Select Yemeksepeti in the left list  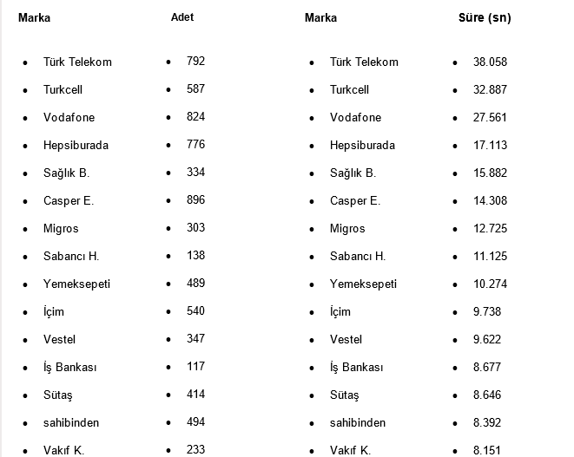coord(77,284)
